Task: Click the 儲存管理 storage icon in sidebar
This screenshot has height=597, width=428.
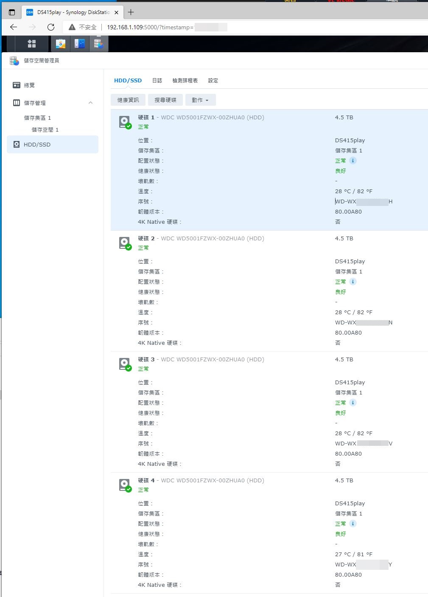Action: 17,103
